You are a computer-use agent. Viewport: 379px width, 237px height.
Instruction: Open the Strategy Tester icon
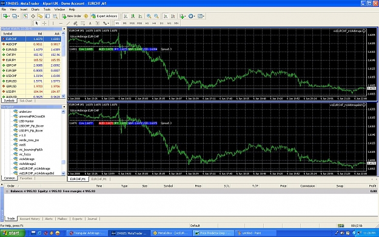pos(55,16)
